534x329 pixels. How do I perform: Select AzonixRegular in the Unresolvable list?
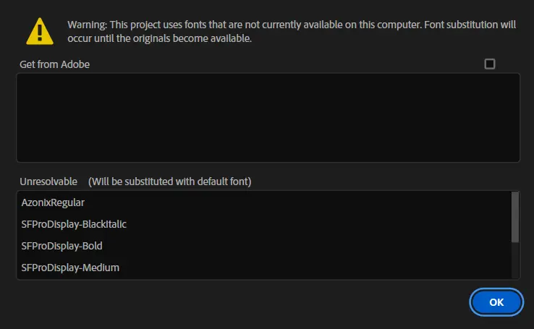click(53, 202)
